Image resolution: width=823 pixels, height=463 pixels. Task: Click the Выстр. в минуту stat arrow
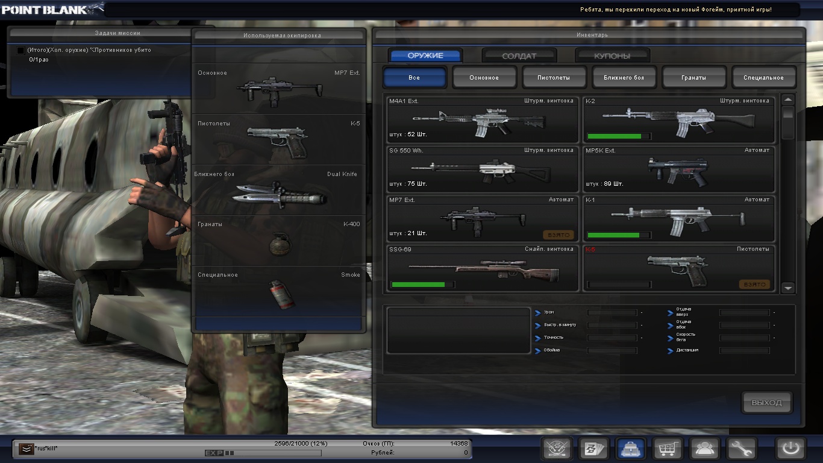click(538, 326)
